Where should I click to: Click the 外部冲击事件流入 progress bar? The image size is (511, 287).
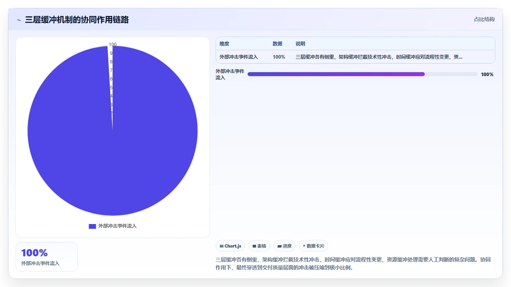coord(362,74)
